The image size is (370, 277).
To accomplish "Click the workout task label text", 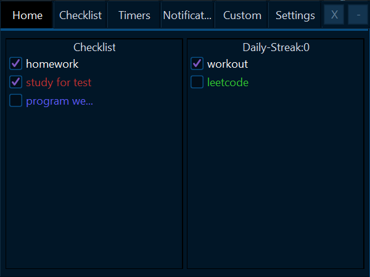I will click(228, 64).
